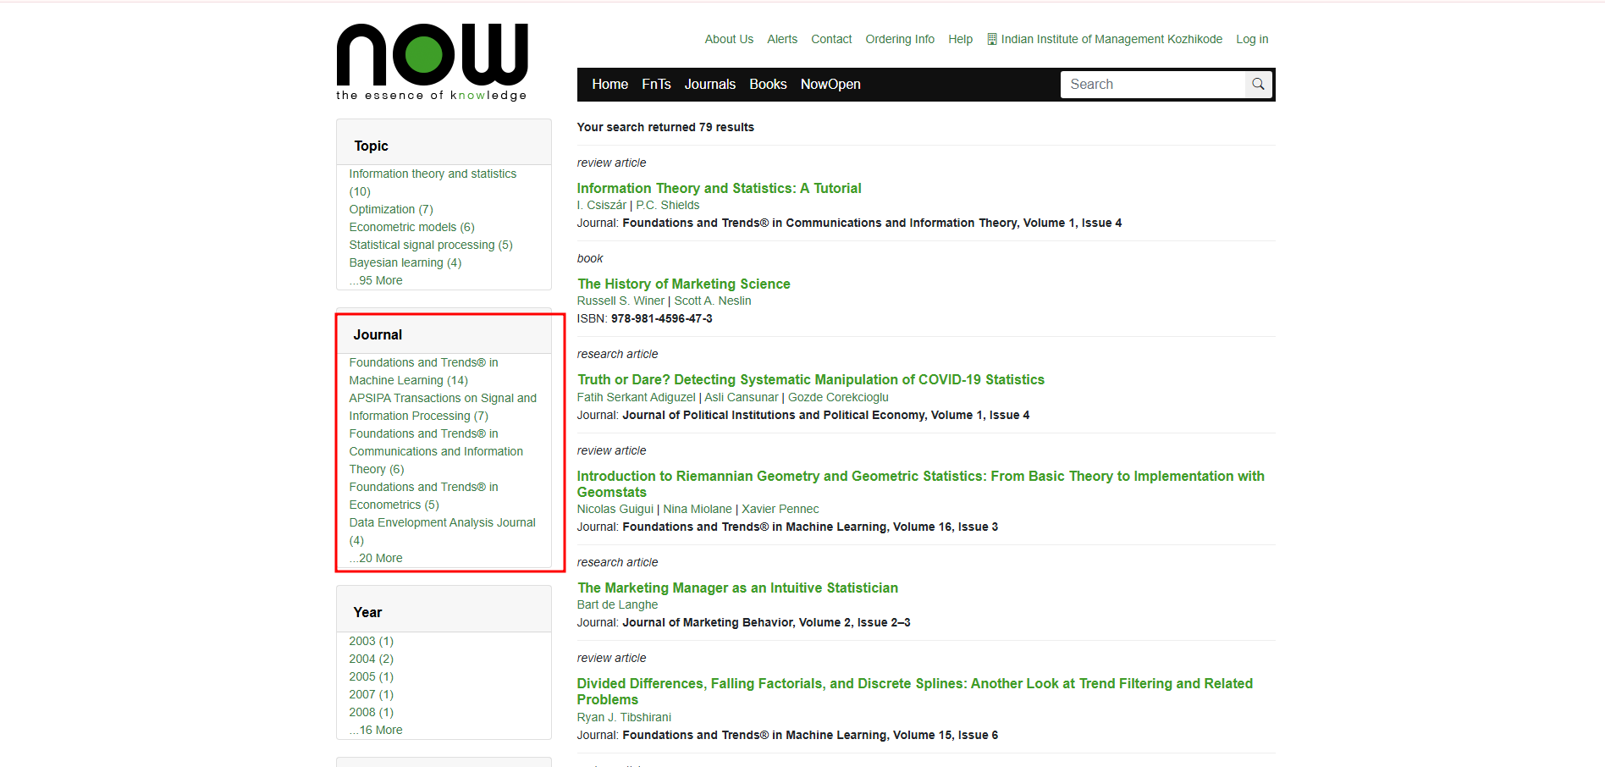The height and width of the screenshot is (767, 1605).
Task: Open the Journals menu item
Action: [709, 85]
